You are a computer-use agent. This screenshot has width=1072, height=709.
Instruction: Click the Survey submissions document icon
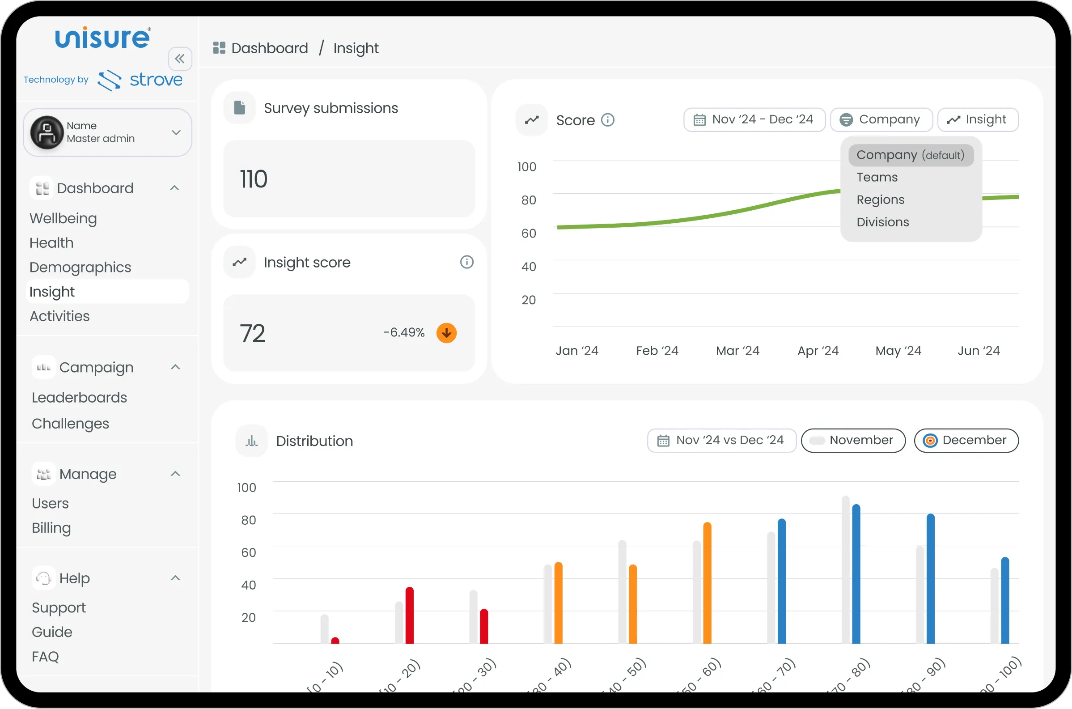coord(240,108)
